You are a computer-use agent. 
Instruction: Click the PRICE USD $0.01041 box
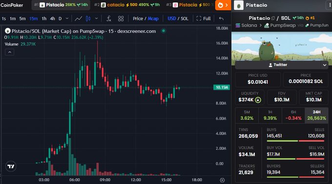click(x=258, y=79)
